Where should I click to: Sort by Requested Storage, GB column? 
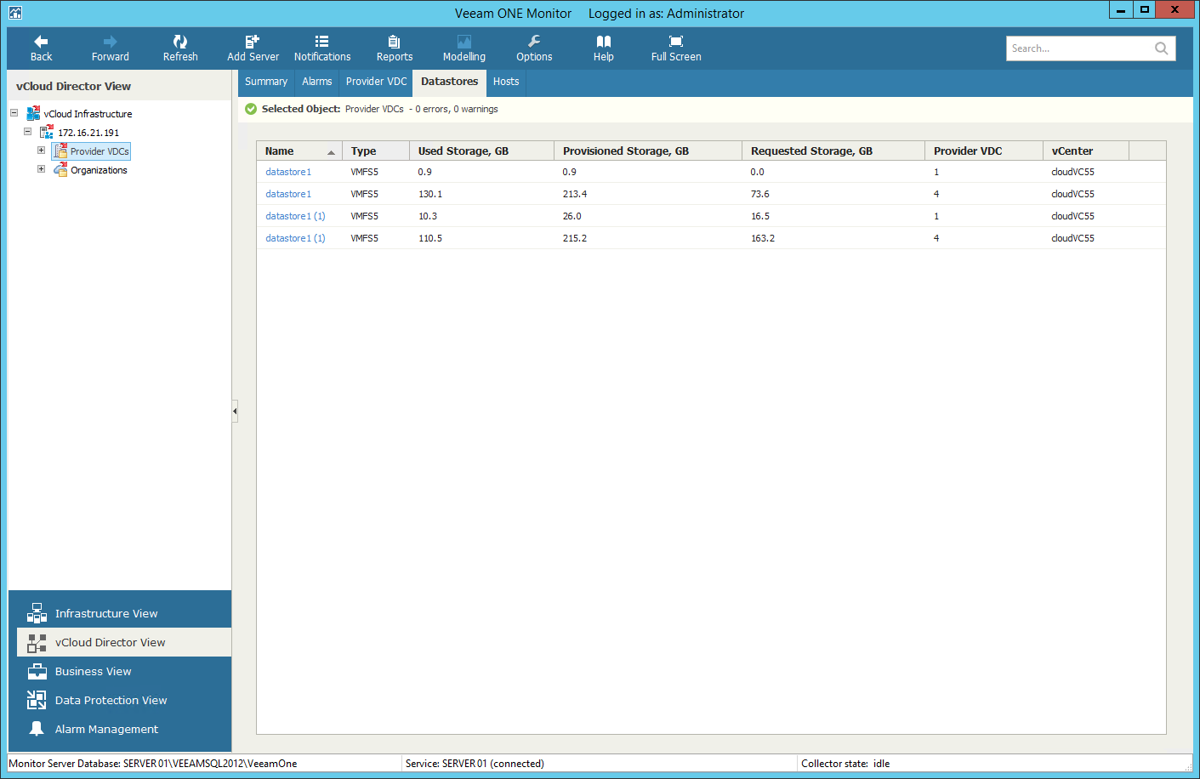point(833,151)
